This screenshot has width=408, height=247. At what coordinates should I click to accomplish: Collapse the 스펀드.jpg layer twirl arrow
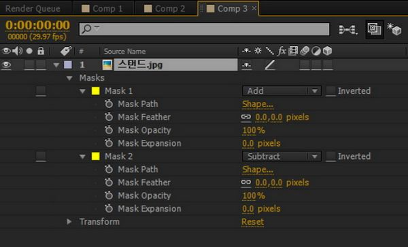(x=56, y=65)
